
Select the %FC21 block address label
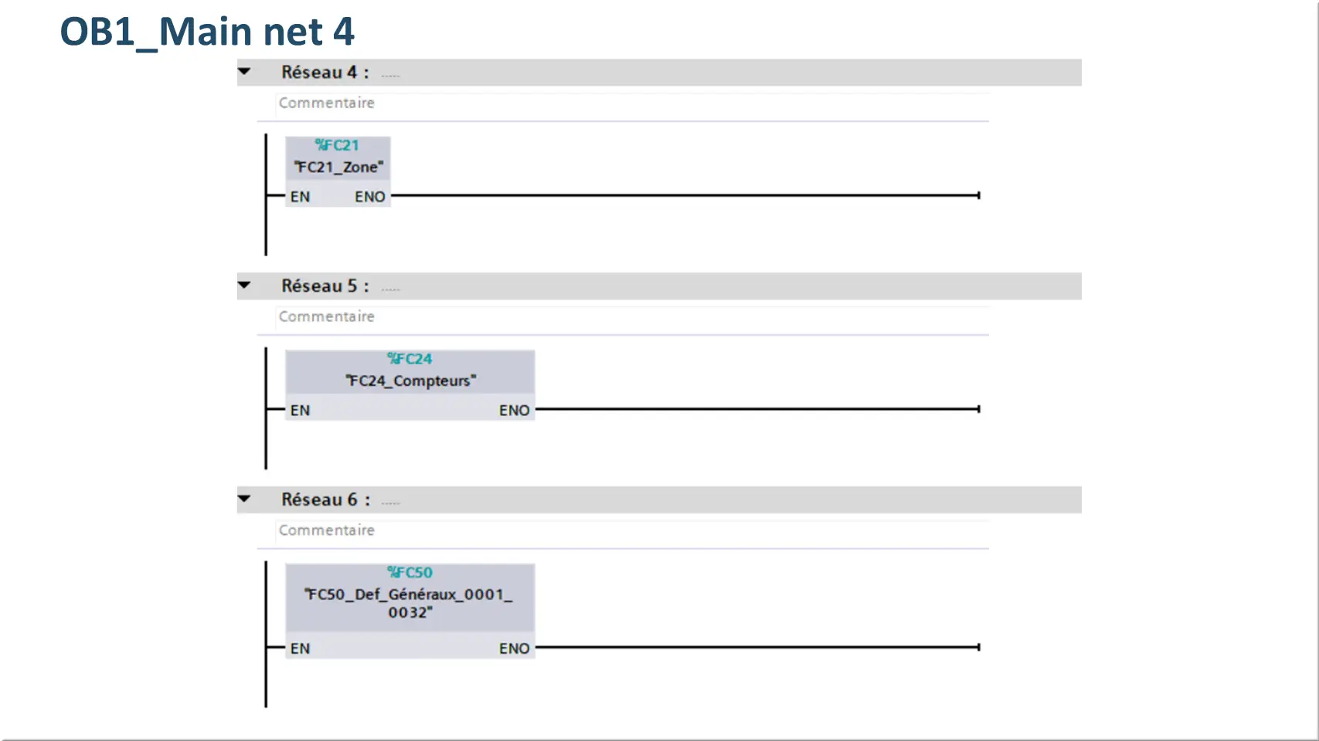pos(337,145)
